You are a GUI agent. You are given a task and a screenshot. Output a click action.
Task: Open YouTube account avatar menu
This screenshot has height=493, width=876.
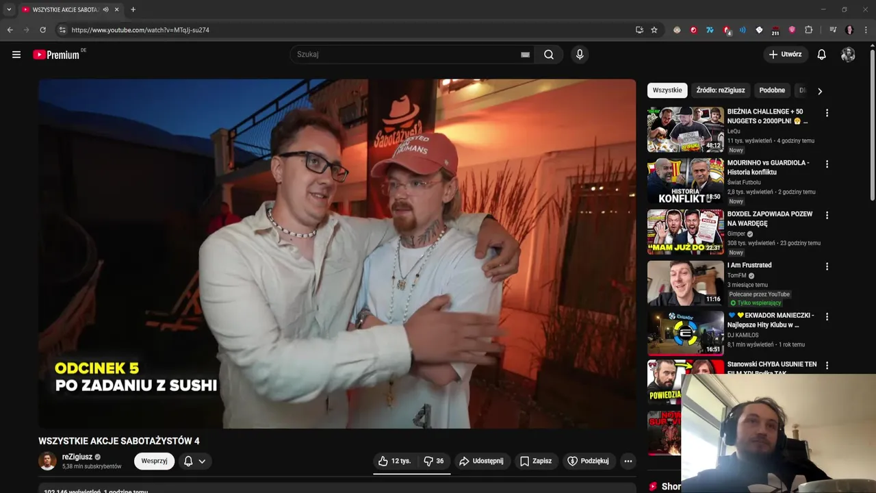point(848,55)
